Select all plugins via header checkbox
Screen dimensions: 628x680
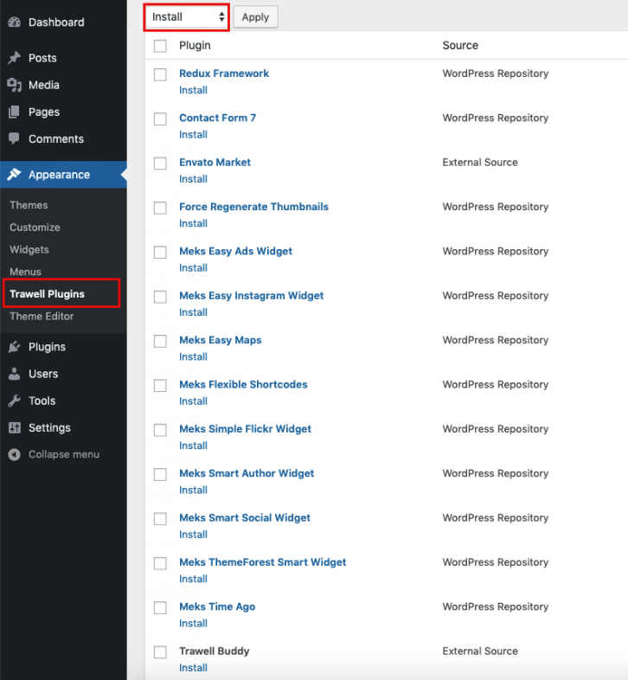coord(160,46)
